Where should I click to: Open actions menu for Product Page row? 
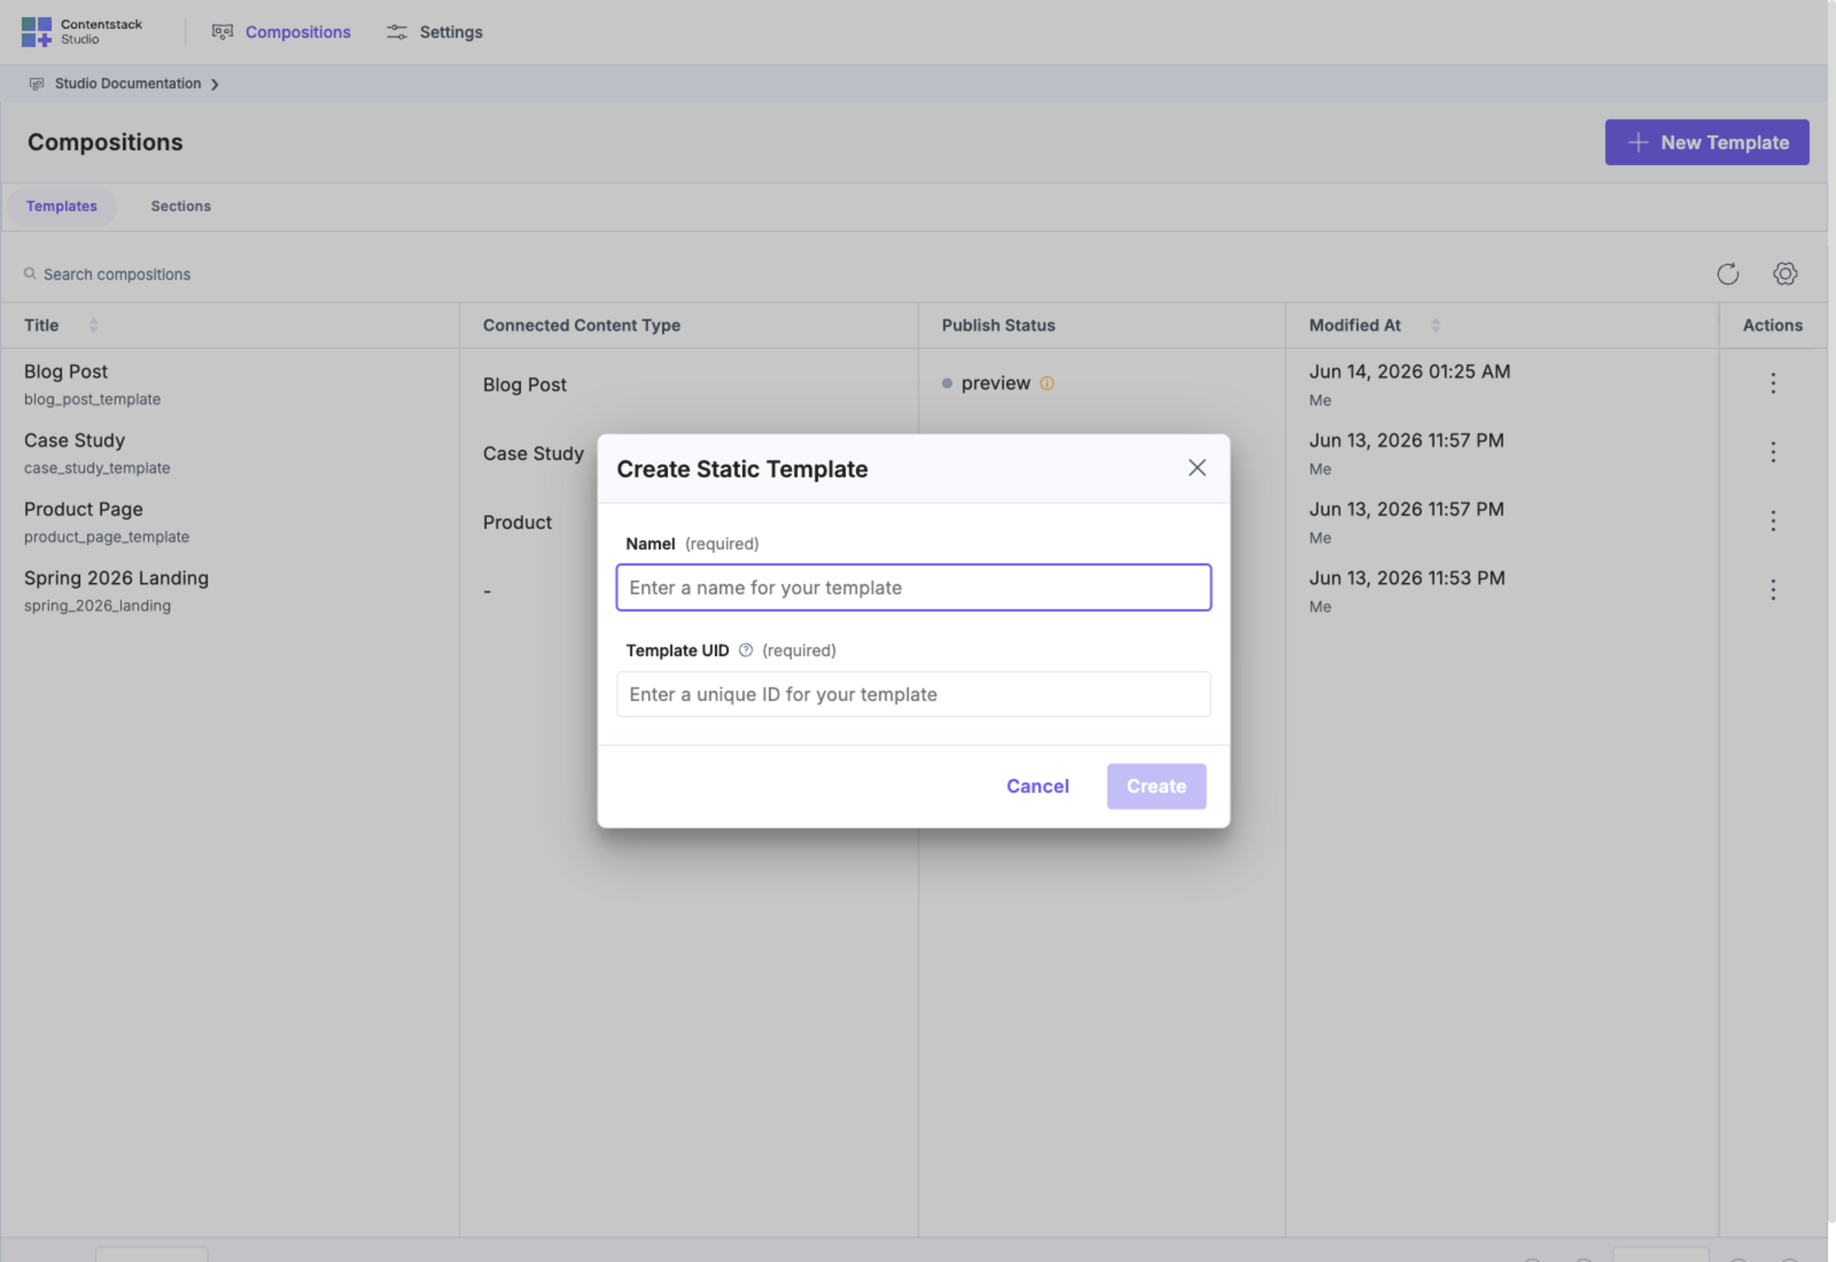[1772, 520]
